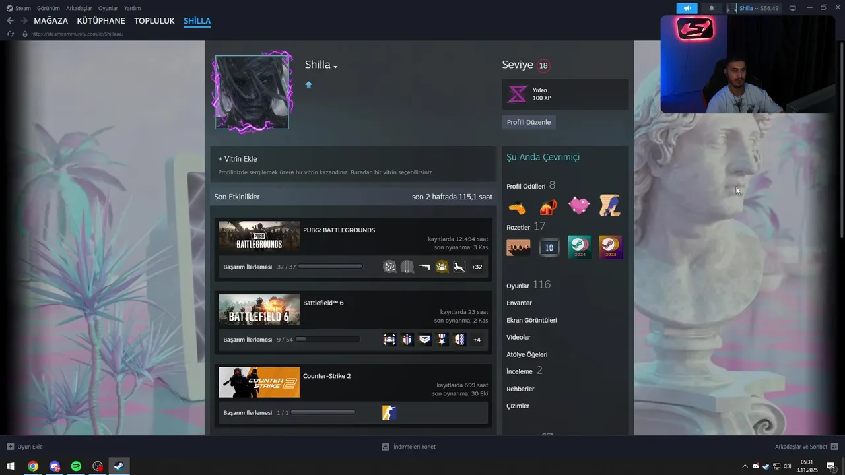Click the Counter-Strike 2 1 / 1 progress bar
Image resolution: width=845 pixels, height=475 pixels.
pyautogui.click(x=323, y=413)
